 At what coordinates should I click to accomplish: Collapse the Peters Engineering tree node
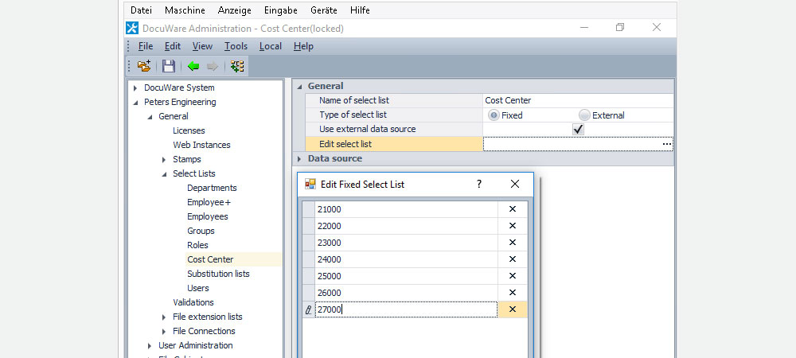(135, 103)
